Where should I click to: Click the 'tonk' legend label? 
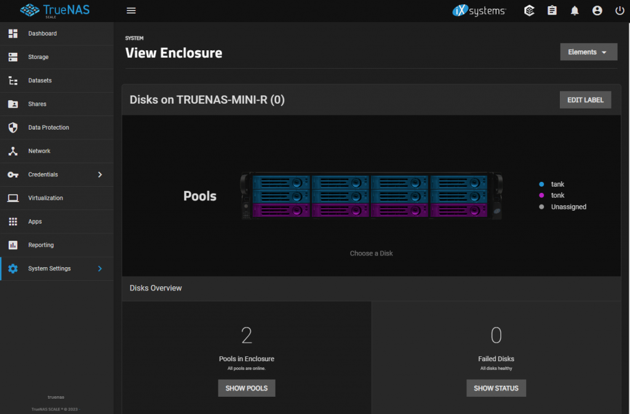[x=557, y=195]
